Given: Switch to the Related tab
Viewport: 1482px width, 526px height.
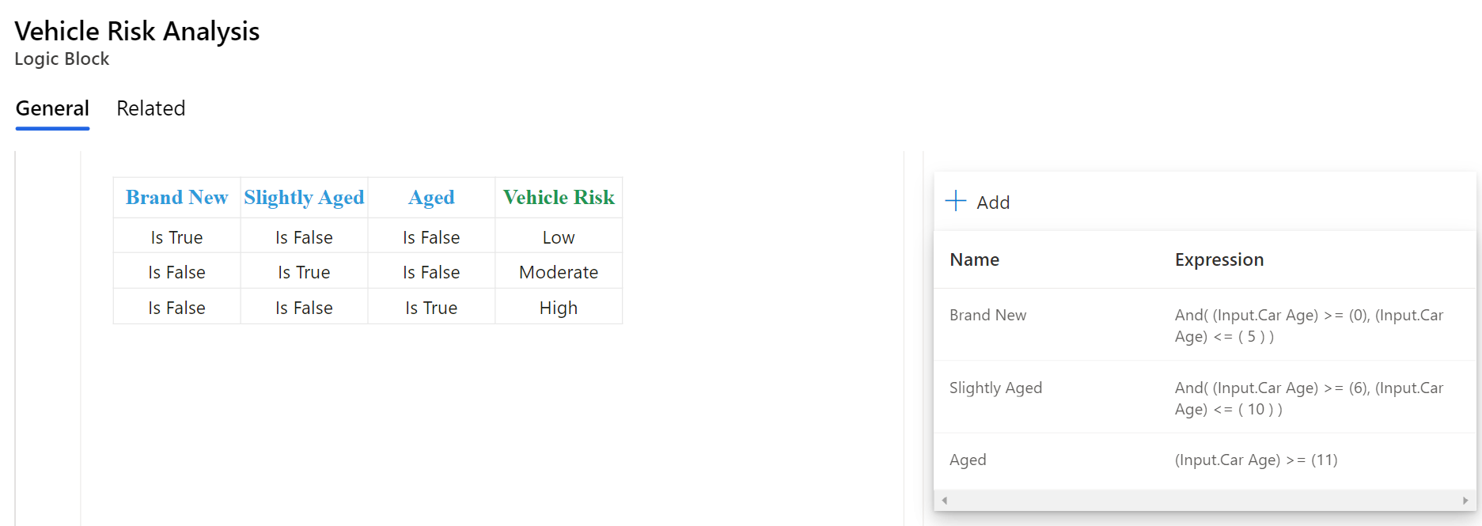Looking at the screenshot, I should click(x=150, y=108).
